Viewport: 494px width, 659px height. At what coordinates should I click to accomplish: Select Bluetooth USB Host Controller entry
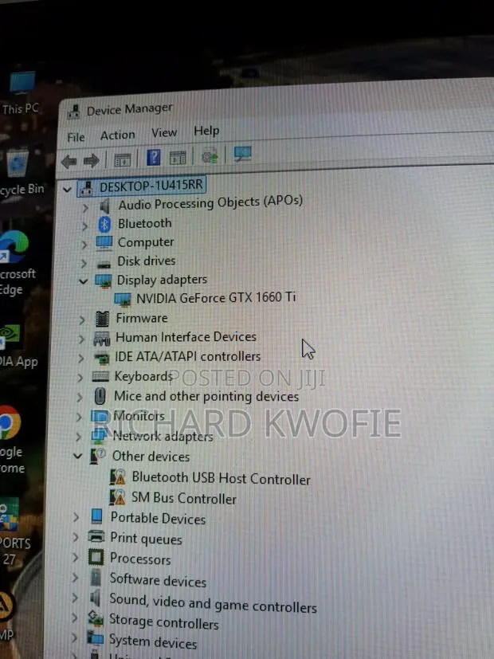pos(221,478)
